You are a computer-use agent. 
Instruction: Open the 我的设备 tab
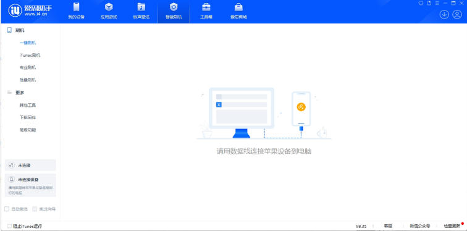tap(76, 11)
